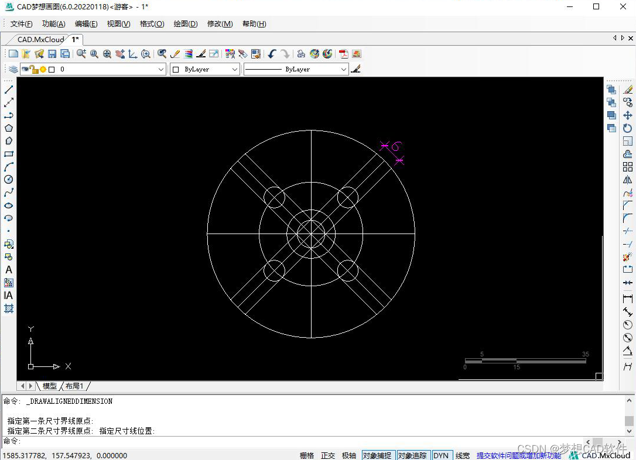This screenshot has height=460, width=636.
Task: Click the Fillet tool icon
Action: [x=627, y=218]
